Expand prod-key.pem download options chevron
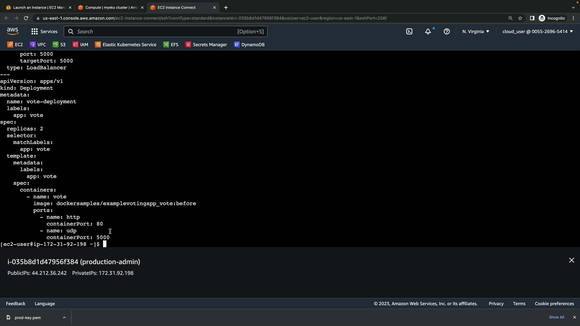Screen dimensions: 580x326 pyautogui.click(x=64, y=318)
